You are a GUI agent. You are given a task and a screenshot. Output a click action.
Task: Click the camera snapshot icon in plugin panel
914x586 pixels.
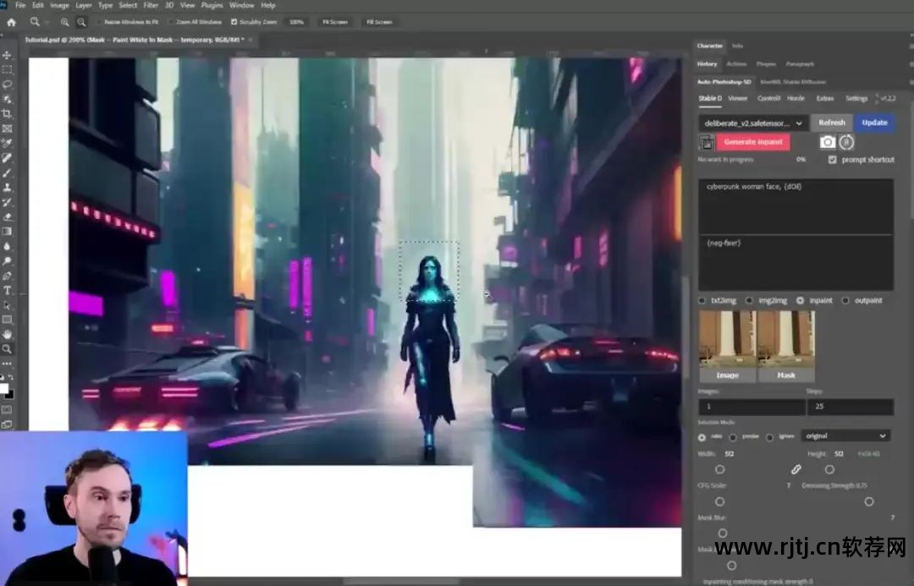[x=828, y=142]
